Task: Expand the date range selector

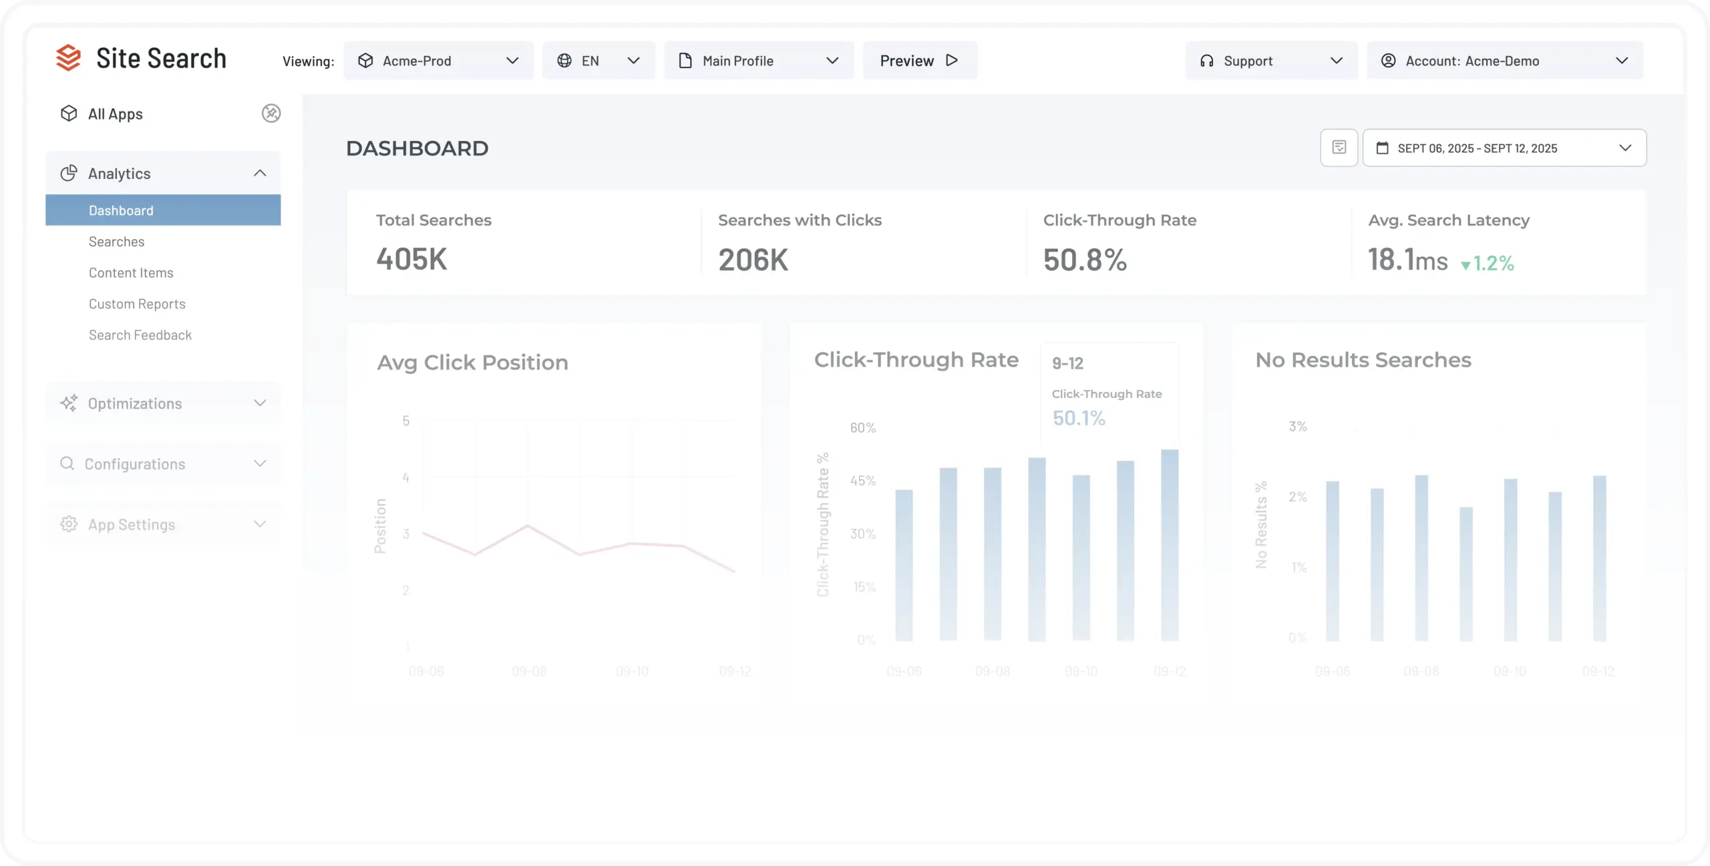Action: coord(1504,148)
